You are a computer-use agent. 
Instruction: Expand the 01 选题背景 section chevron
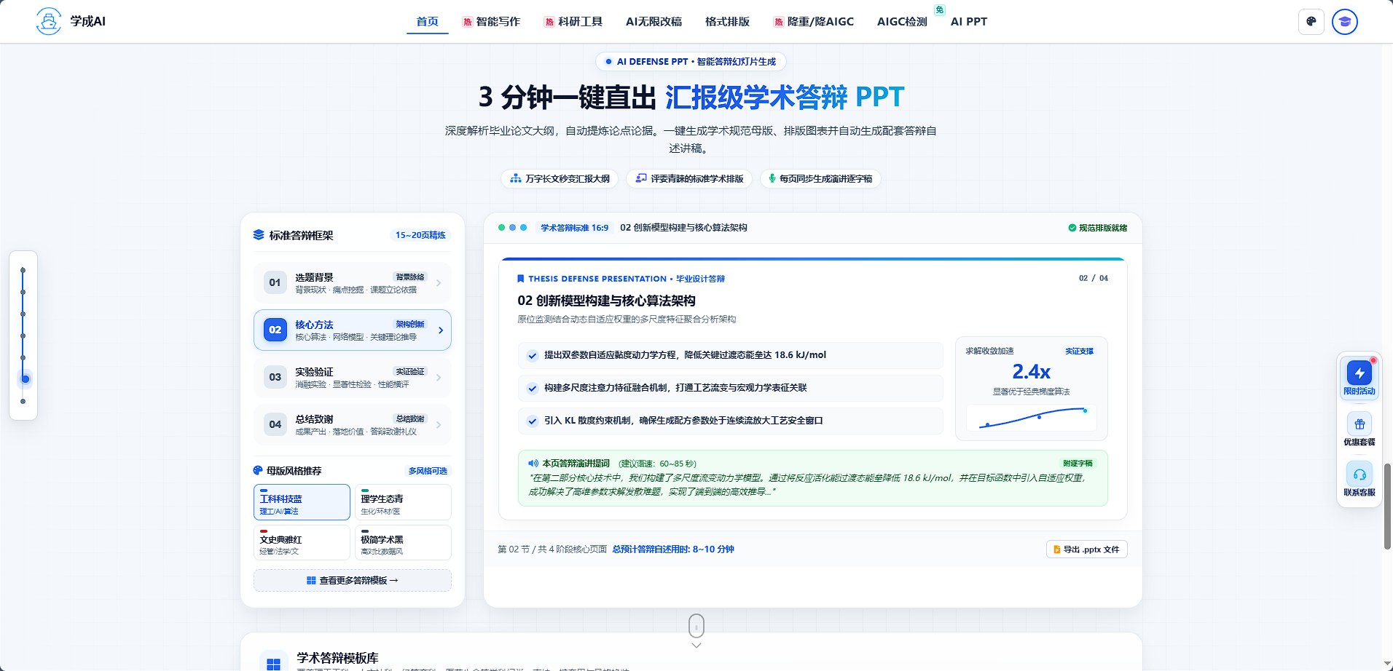point(439,282)
